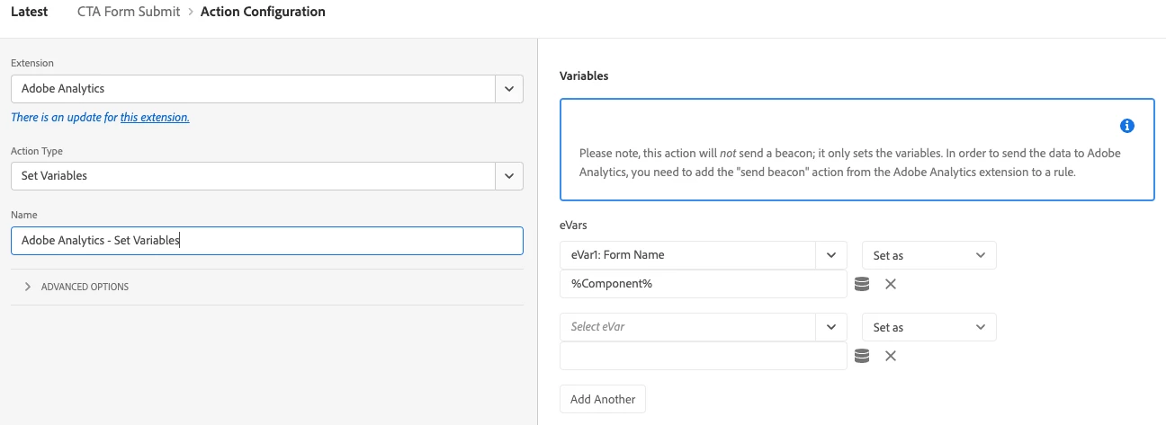Viewport: 1166px width, 425px height.
Task: Open data element picker for empty eVar value
Action: point(862,356)
